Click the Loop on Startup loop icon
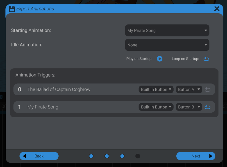227x167 pixels. pos(206,59)
